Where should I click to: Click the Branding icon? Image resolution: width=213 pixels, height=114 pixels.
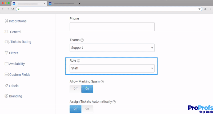6,96
